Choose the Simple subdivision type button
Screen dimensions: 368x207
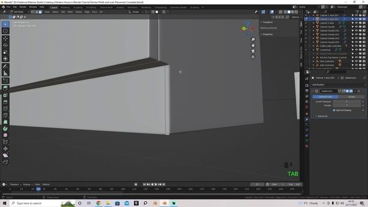[351, 97]
